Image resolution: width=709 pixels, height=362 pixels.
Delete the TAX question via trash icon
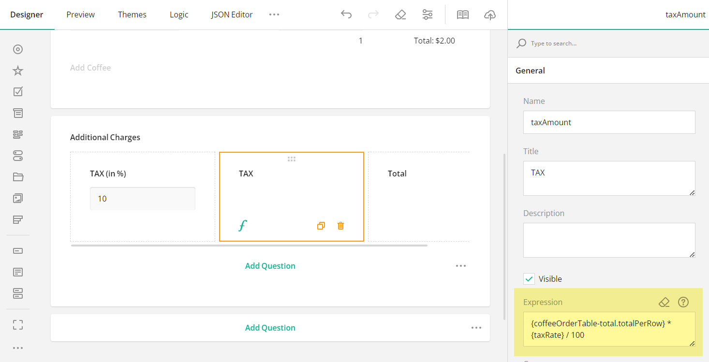pyautogui.click(x=340, y=225)
